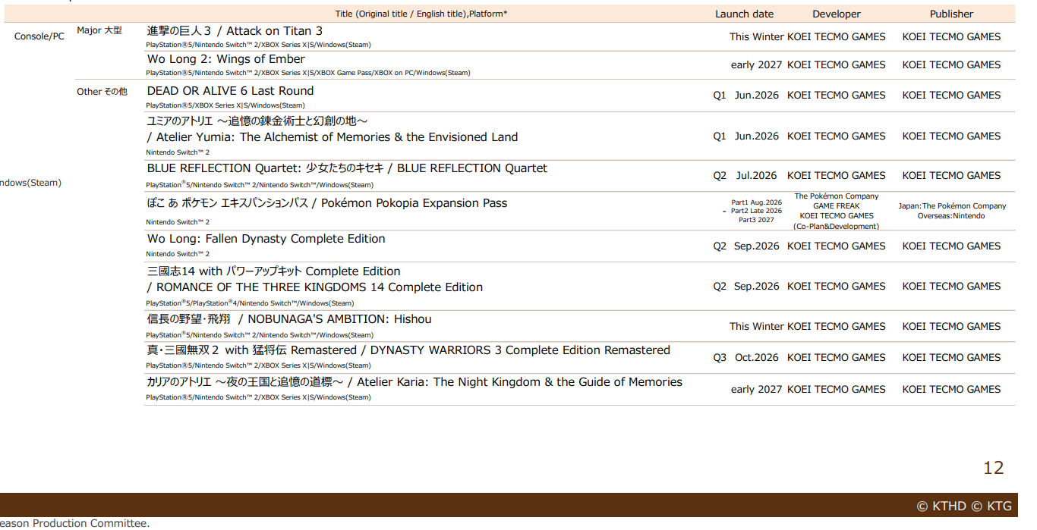Click the 'Part1 Aug.2026' launch date text

tap(756, 202)
